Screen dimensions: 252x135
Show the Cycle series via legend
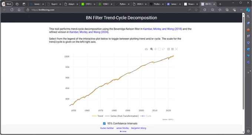pyautogui.click(x=146, y=116)
